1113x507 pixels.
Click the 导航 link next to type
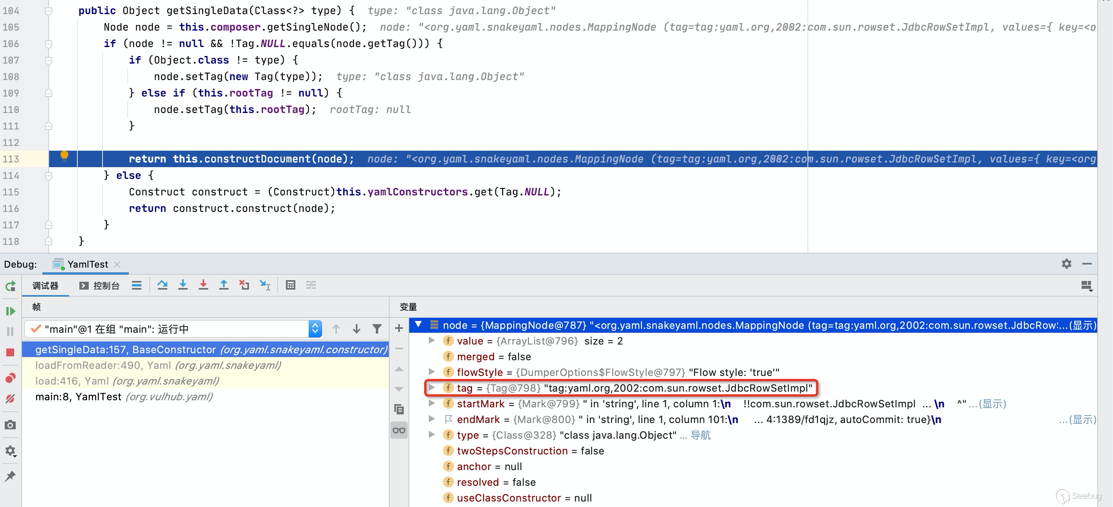(700, 435)
